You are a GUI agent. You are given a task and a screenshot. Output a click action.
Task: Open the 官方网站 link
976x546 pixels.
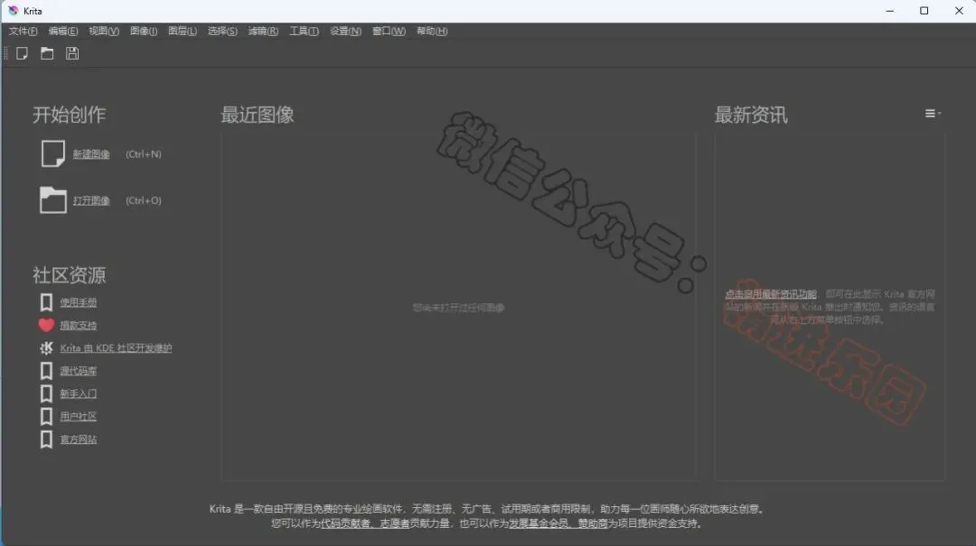coord(79,440)
